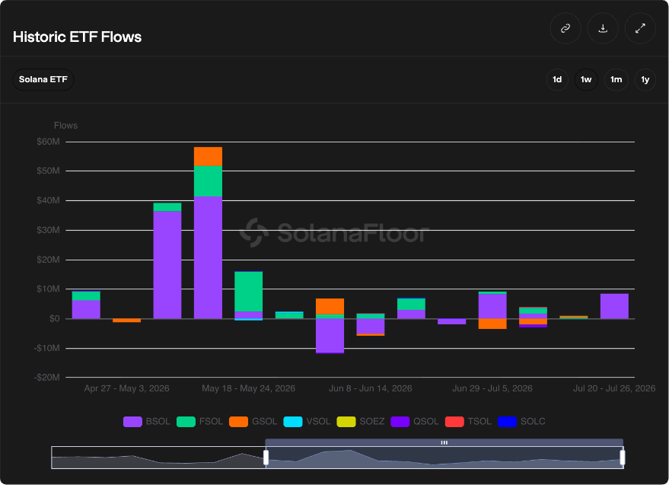Toggle the SOLC legend entry
Screen dimensions: 669x485
(x=521, y=421)
